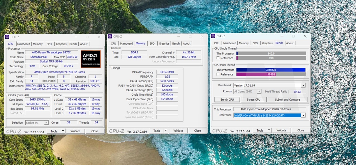This screenshot has width=356, height=165.
Task: Enable the CPU Multi Thread Reference checkbox
Action: point(218,74)
